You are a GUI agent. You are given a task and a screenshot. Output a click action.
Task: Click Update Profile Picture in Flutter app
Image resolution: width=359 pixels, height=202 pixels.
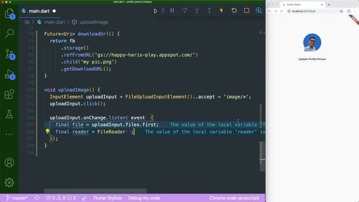312,59
